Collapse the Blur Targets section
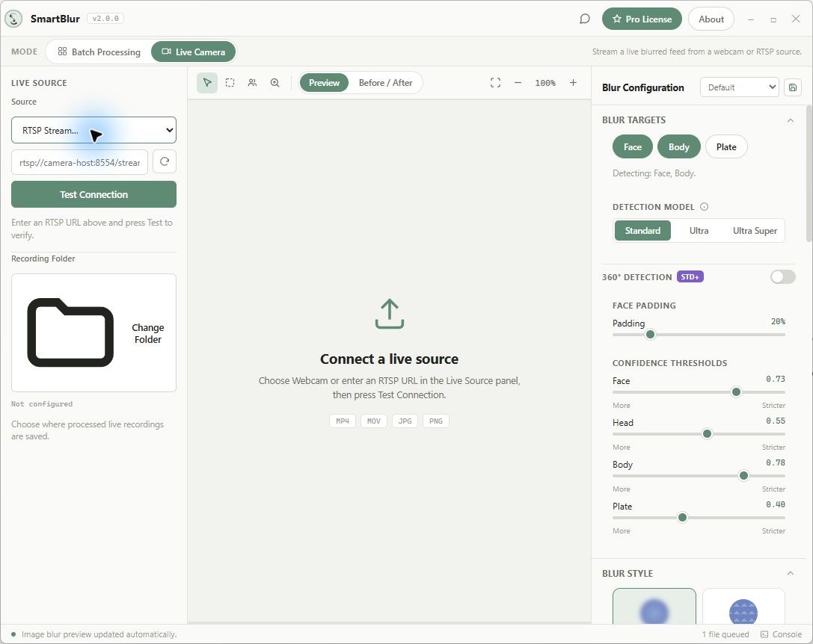 coord(790,120)
